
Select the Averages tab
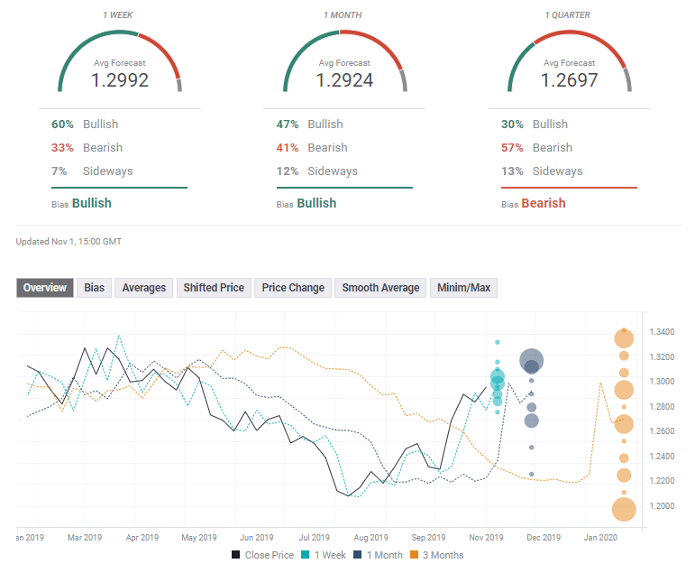click(x=143, y=288)
